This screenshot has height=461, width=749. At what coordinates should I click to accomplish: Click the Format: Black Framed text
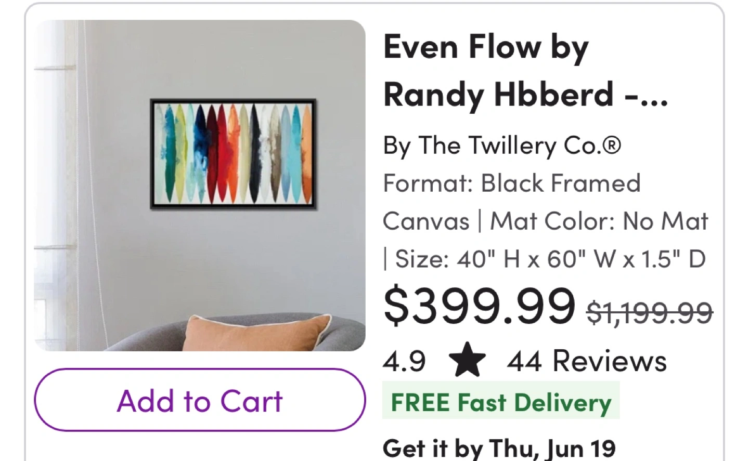pyautogui.click(x=512, y=183)
